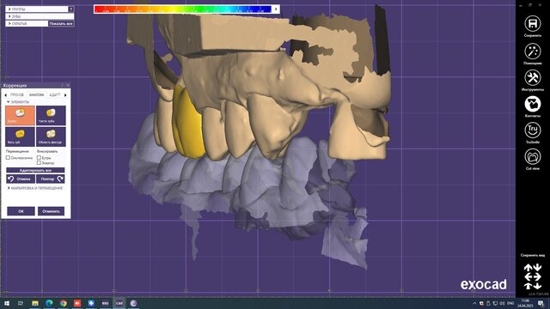The height and width of the screenshot is (309, 550).
Task: Open the blue app icon in taskbar
Action: [91, 303]
